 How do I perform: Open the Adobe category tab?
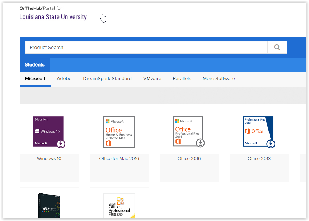pos(64,79)
